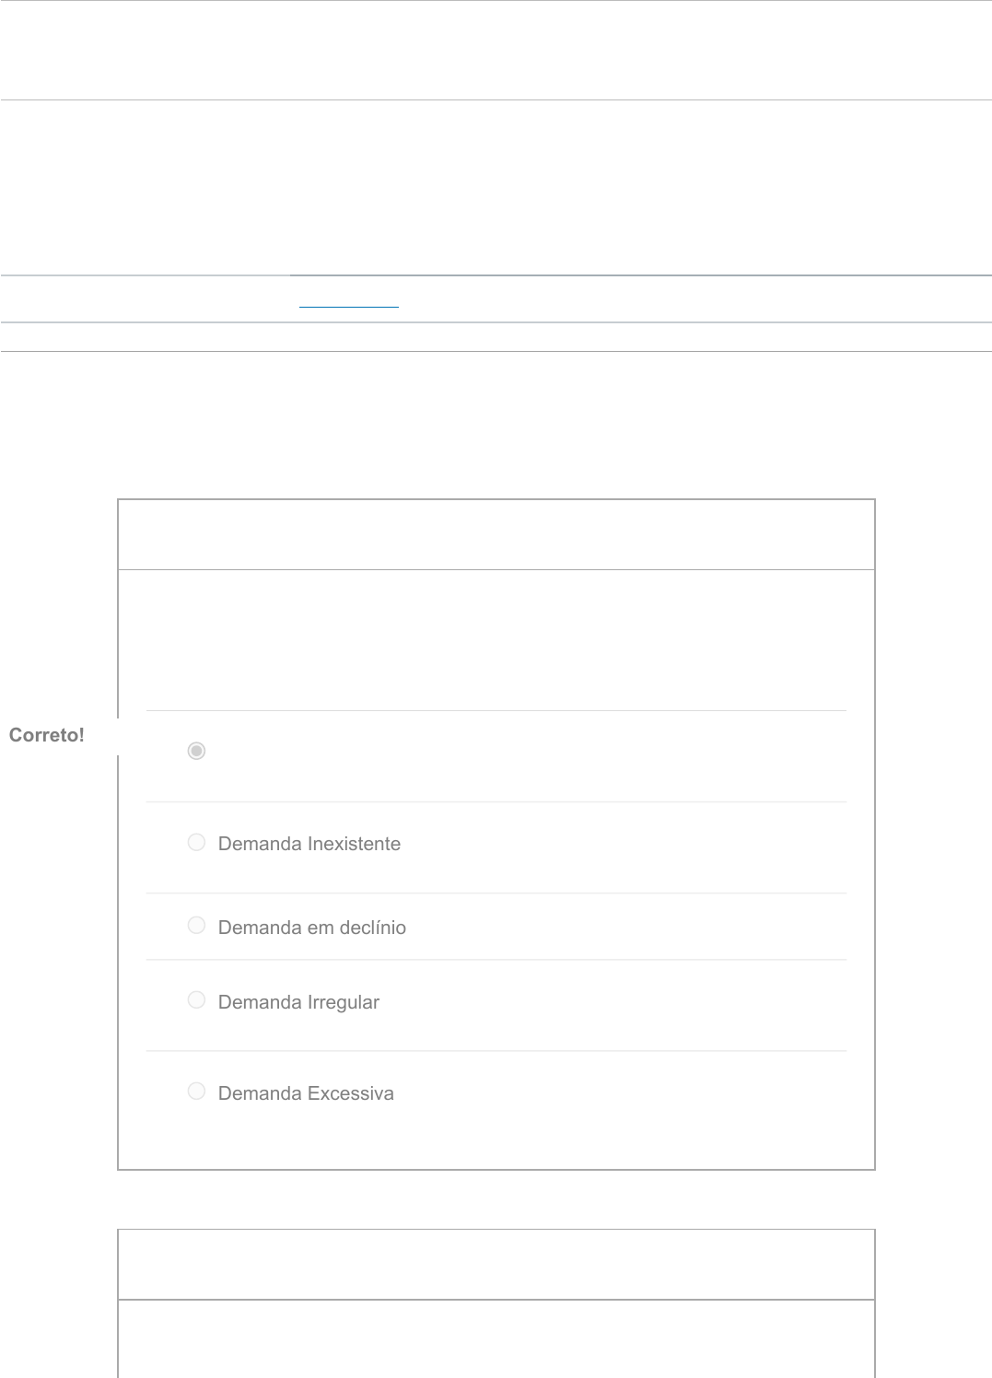Select the Demanda Inexistente radio button
This screenshot has height=1378, width=992.
(196, 843)
